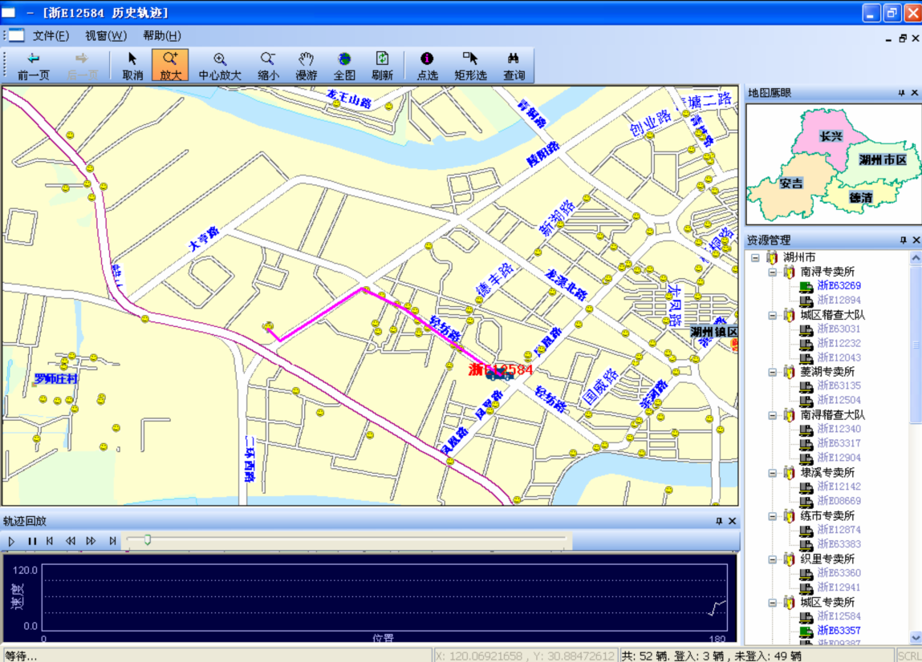The height and width of the screenshot is (662, 922).
Task: Toggle auto-hide pin on 轨迹回放 panel
Action: (x=719, y=521)
